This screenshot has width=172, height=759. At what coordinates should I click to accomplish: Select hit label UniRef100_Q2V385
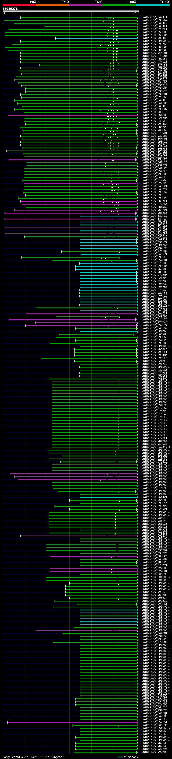point(154,705)
